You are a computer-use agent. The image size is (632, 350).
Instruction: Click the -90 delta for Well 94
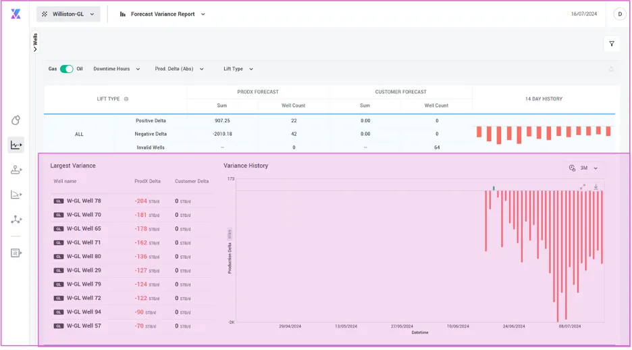click(140, 312)
